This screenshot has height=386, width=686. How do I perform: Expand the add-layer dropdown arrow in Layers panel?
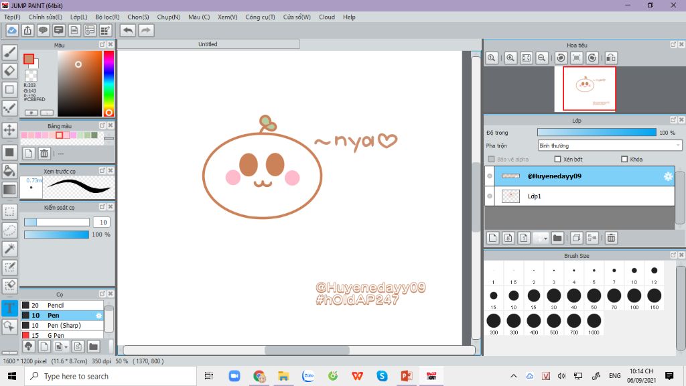[546, 238]
